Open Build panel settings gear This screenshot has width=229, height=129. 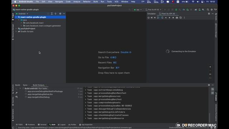pos(209,85)
